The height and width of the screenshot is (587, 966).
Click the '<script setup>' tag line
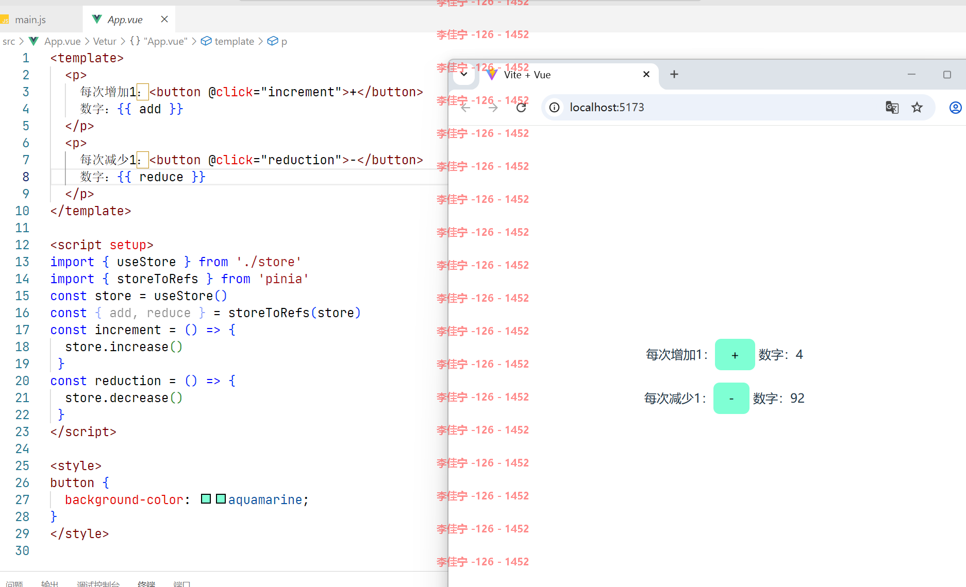102,245
